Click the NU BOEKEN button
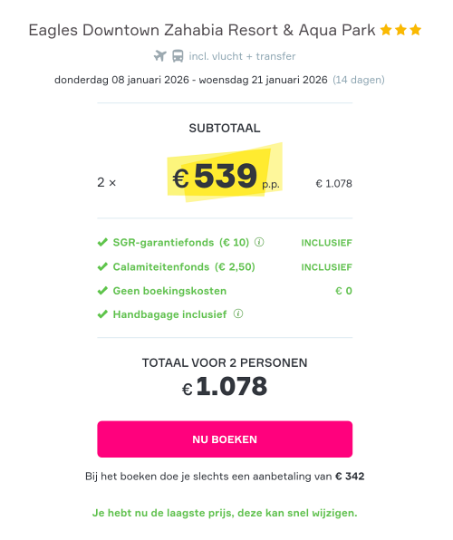 click(225, 439)
